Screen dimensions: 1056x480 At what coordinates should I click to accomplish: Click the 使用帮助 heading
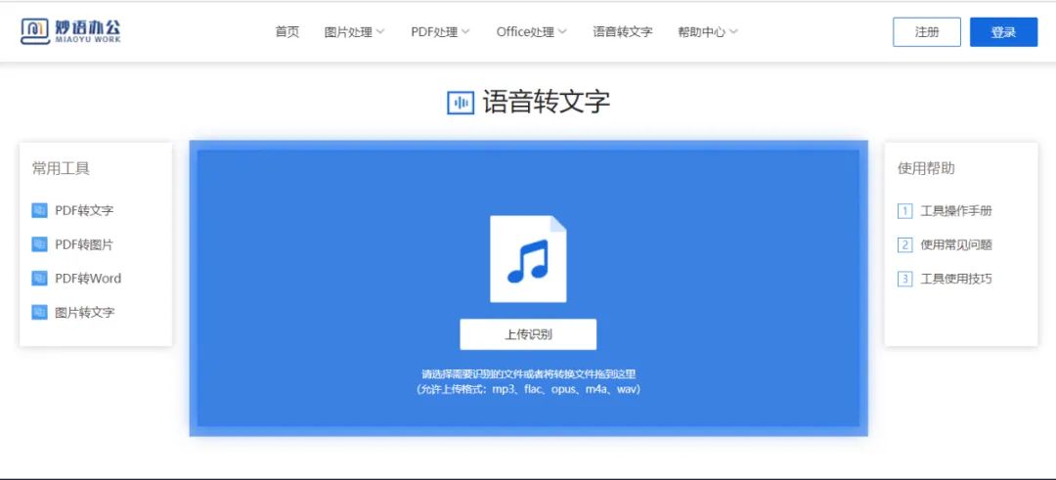pos(926,168)
